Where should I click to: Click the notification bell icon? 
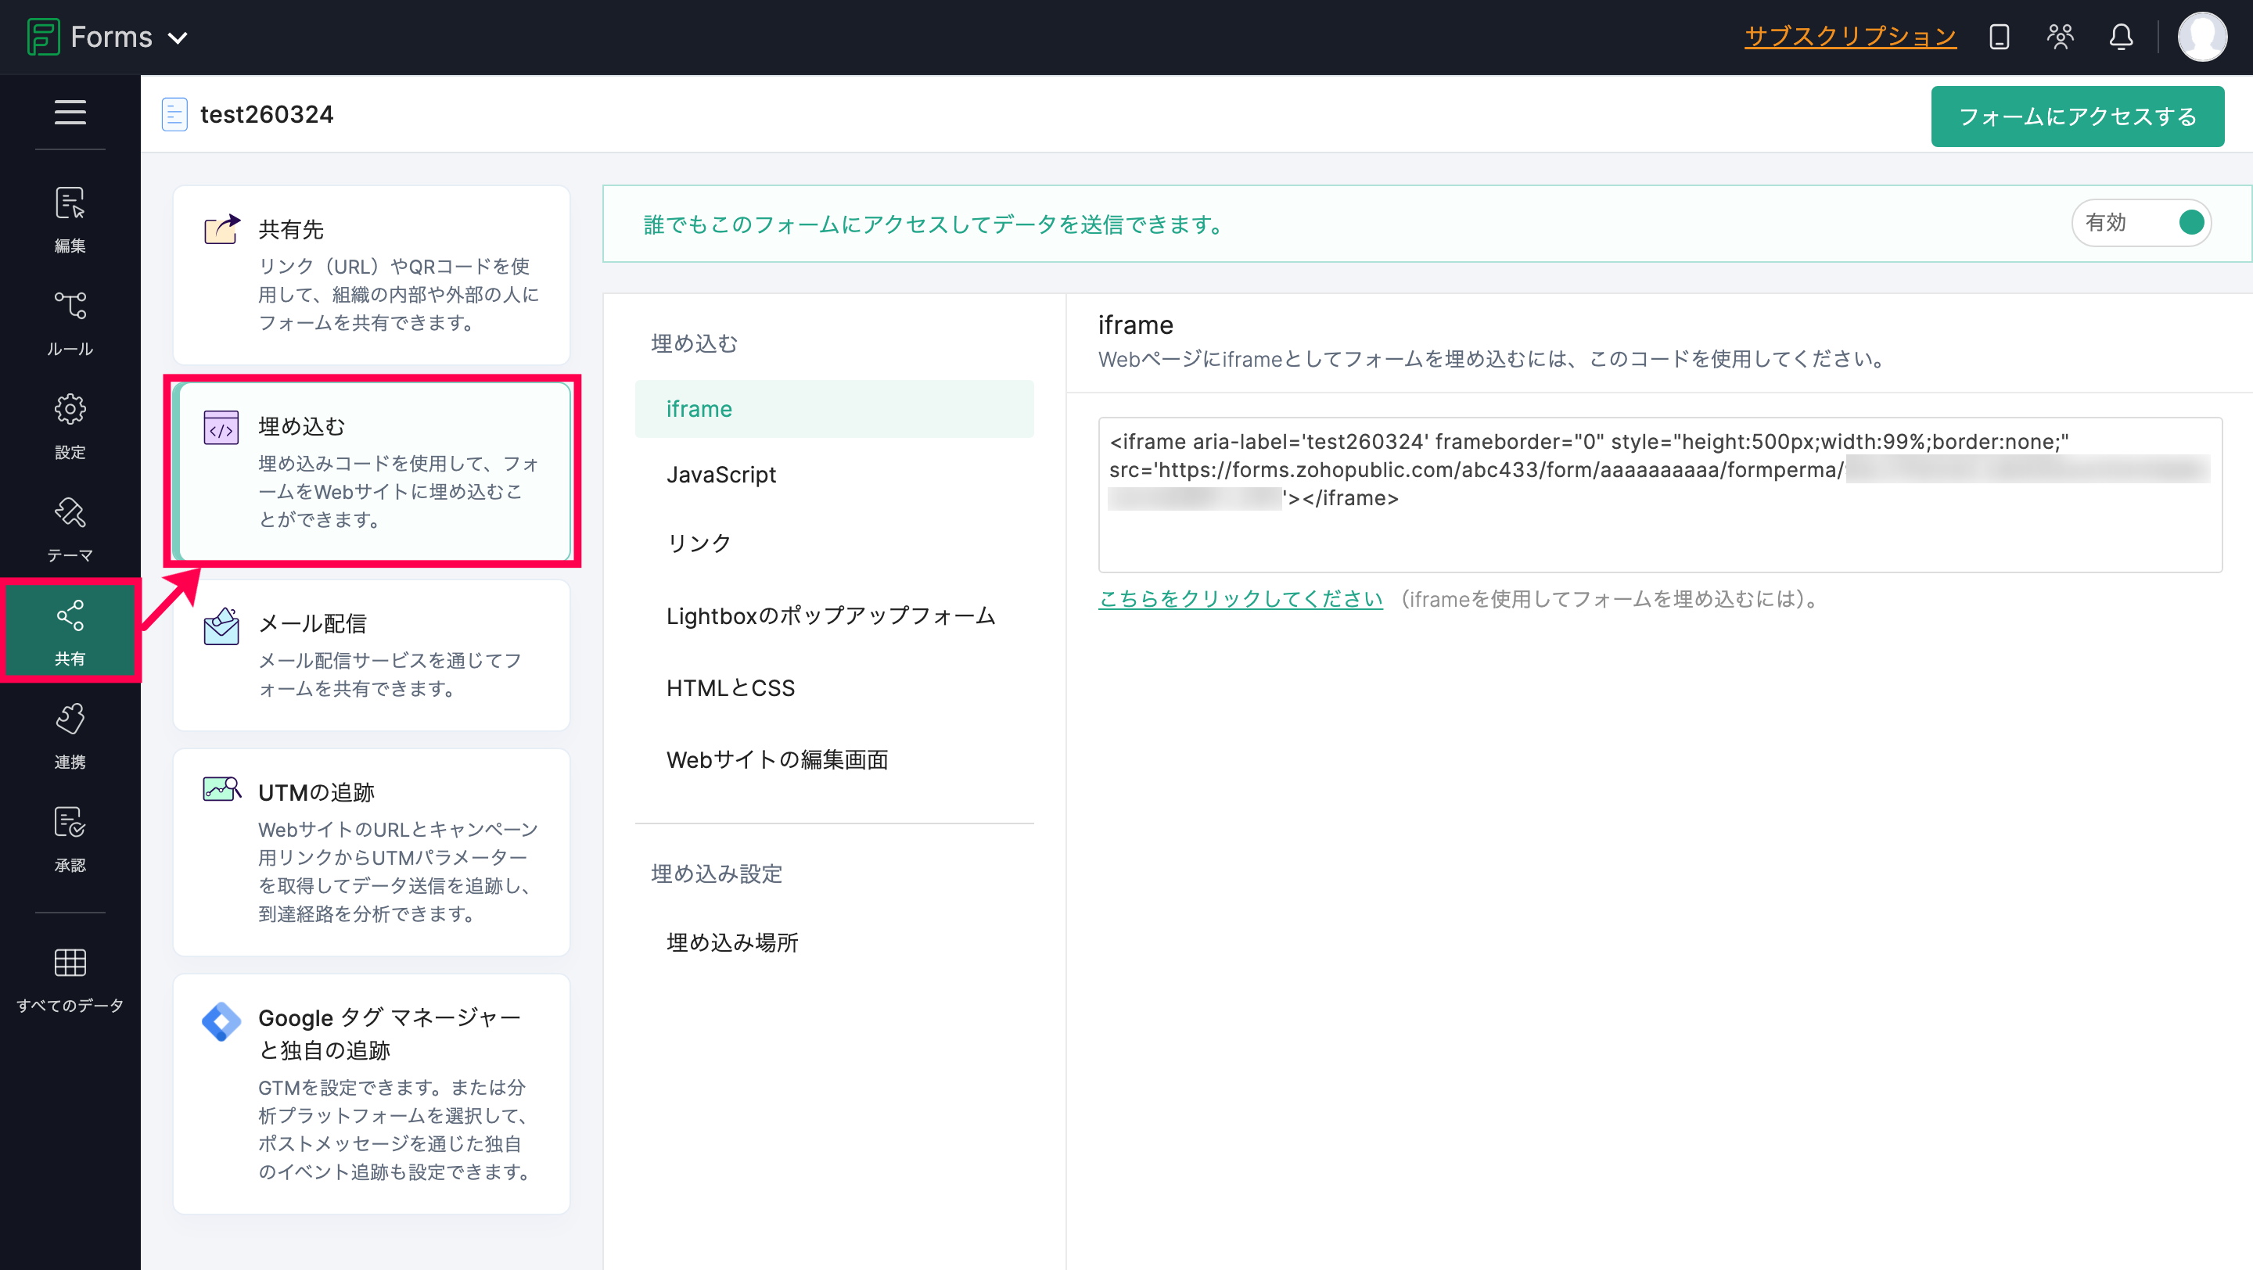2121,37
